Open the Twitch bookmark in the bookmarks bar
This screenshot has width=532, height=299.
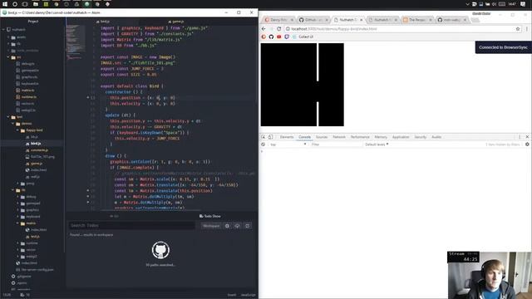click(287, 37)
